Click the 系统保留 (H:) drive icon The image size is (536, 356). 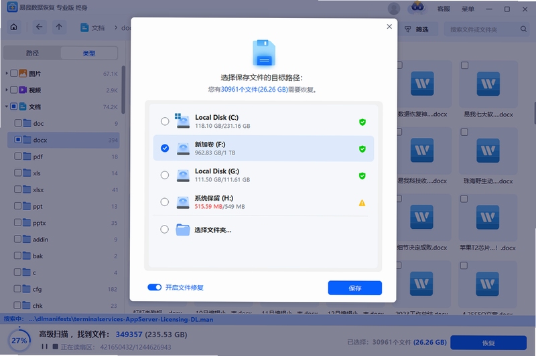pyautogui.click(x=183, y=203)
